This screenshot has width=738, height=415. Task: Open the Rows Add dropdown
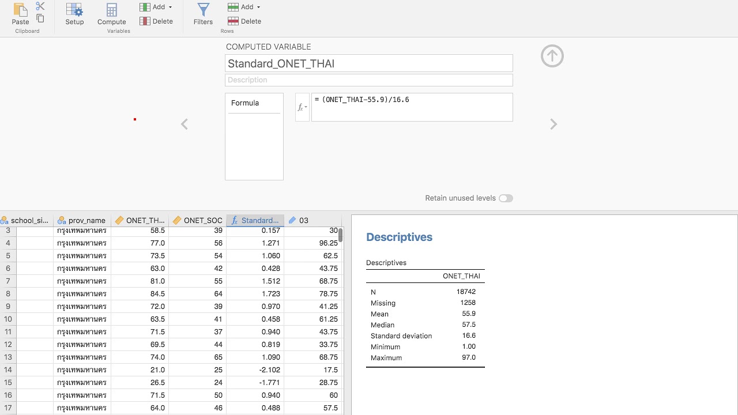(x=244, y=7)
